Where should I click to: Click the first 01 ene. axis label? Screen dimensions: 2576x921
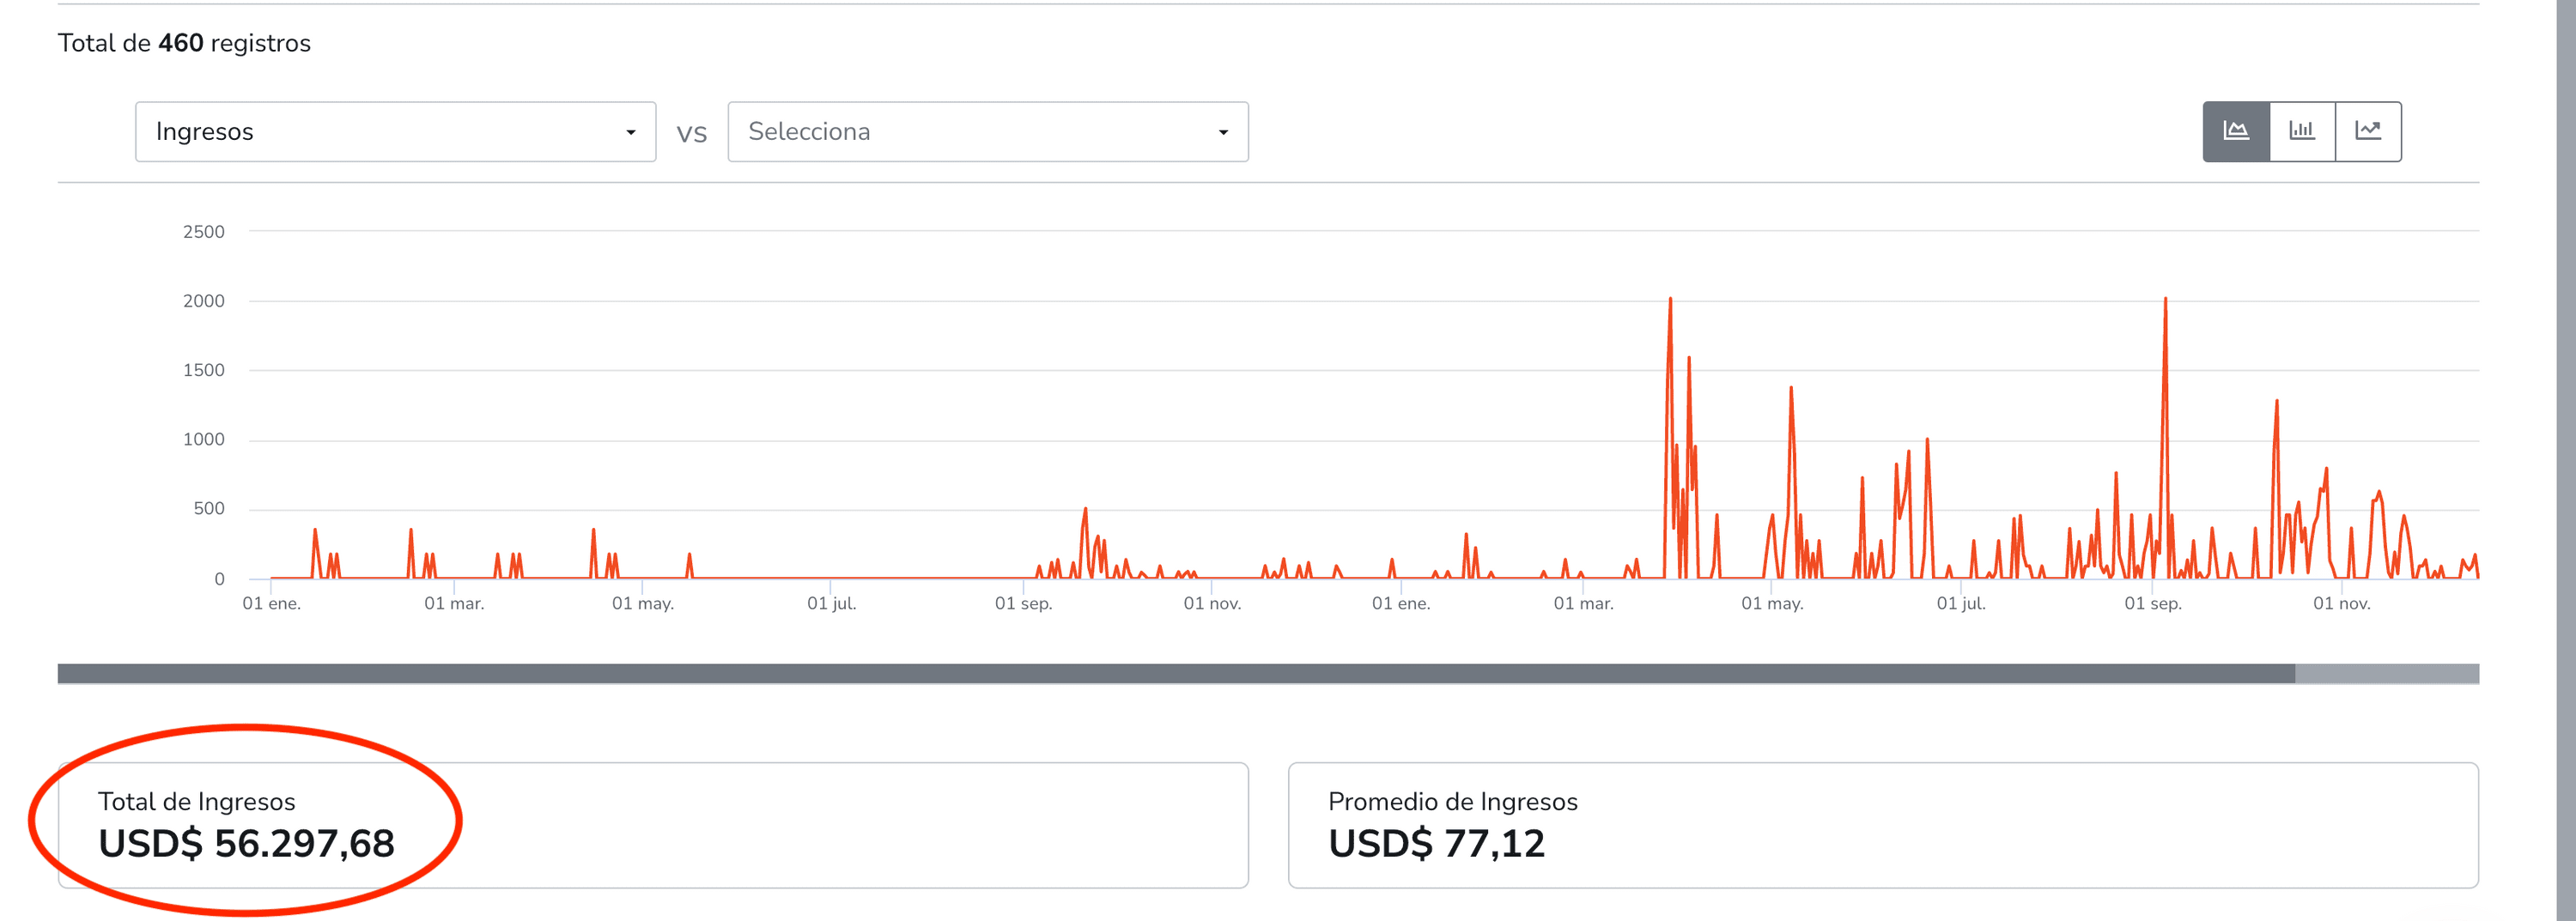[271, 603]
